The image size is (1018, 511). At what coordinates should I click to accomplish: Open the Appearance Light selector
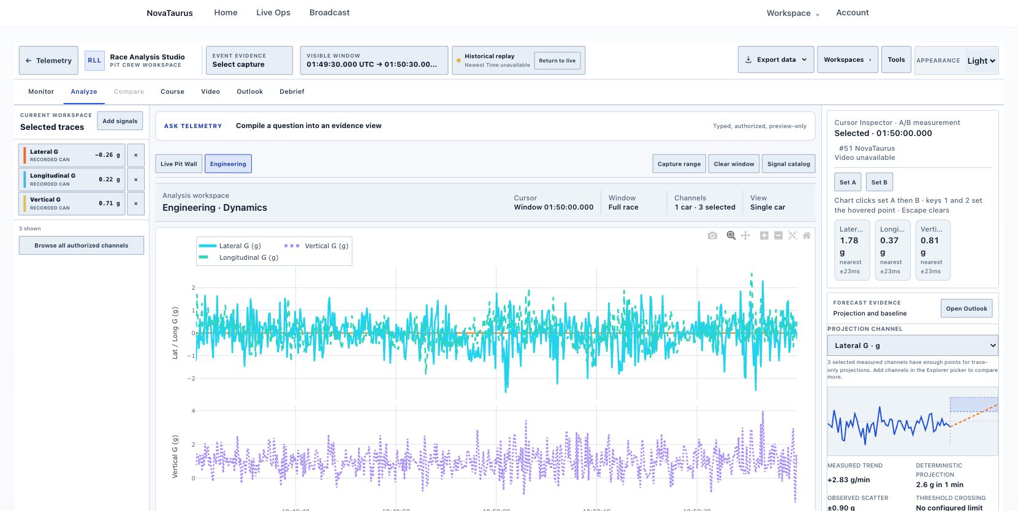pos(981,61)
